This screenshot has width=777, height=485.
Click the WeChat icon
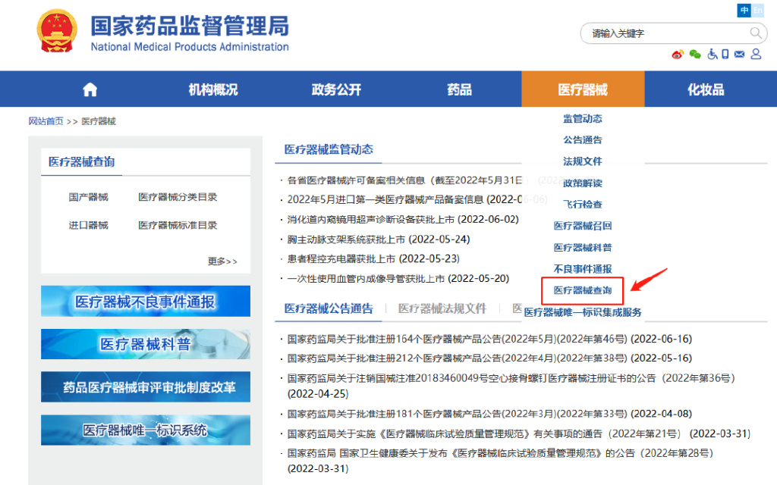694,55
